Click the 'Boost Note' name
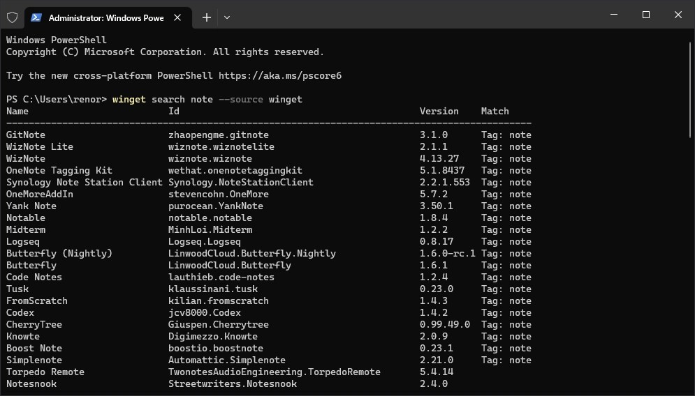Viewport: 695px width, 396px height. coord(34,349)
